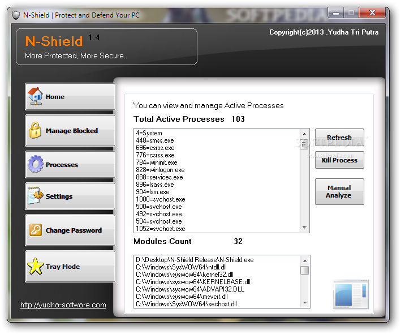Click the Manual Analyze button
The image size is (401, 334).
(x=339, y=191)
